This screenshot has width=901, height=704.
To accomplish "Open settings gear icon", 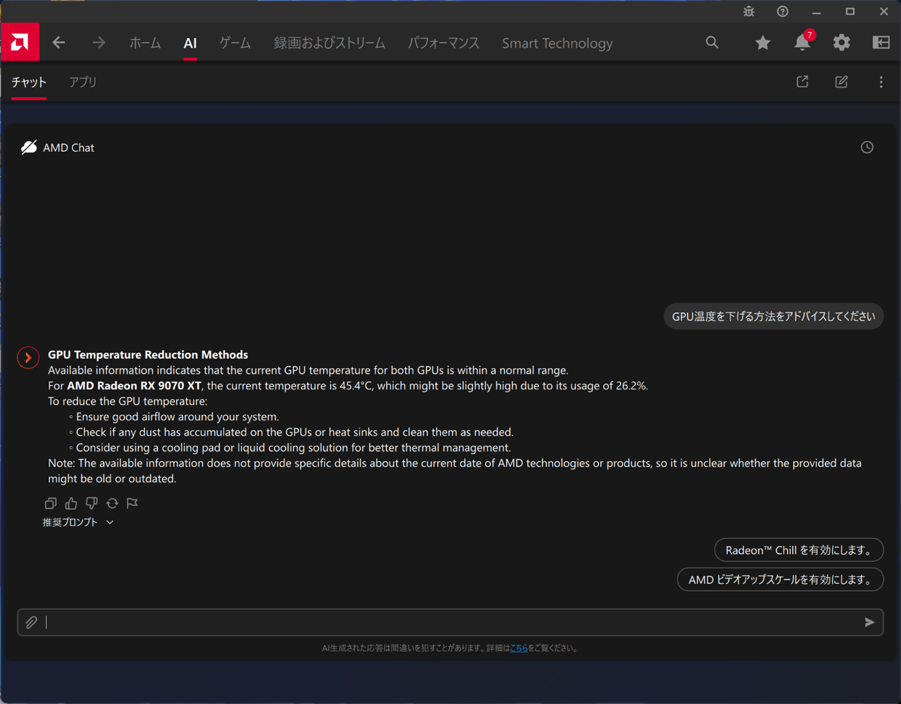I will (842, 43).
